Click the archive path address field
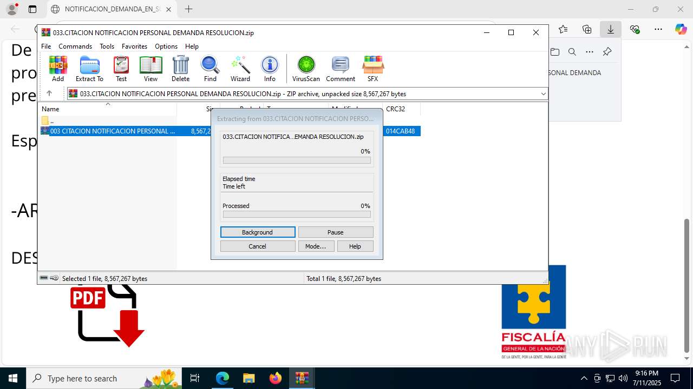This screenshot has width=693, height=389. (307, 94)
